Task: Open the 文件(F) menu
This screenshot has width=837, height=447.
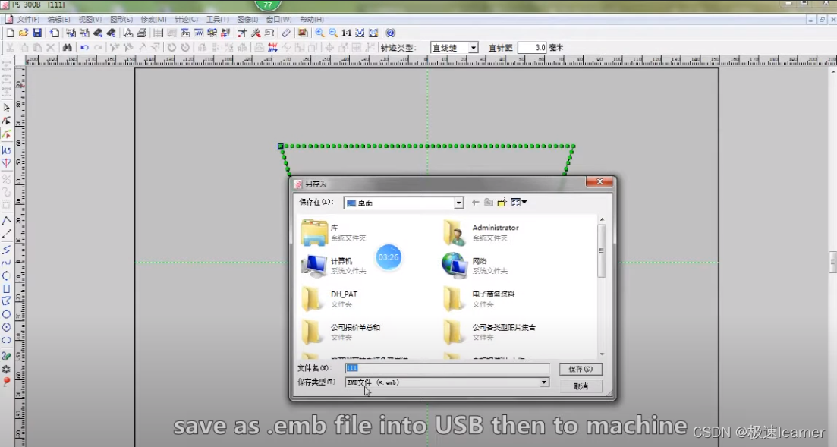Action: coord(28,19)
